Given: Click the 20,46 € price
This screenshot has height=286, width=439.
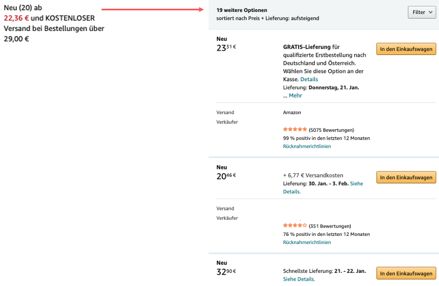Looking at the screenshot, I should pyautogui.click(x=226, y=175).
